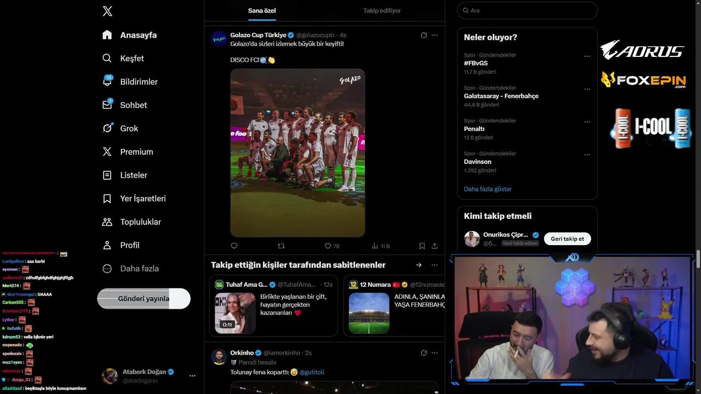This screenshot has width=701, height=394.
Task: Open Ataberk Doğan account name
Action: pos(144,372)
